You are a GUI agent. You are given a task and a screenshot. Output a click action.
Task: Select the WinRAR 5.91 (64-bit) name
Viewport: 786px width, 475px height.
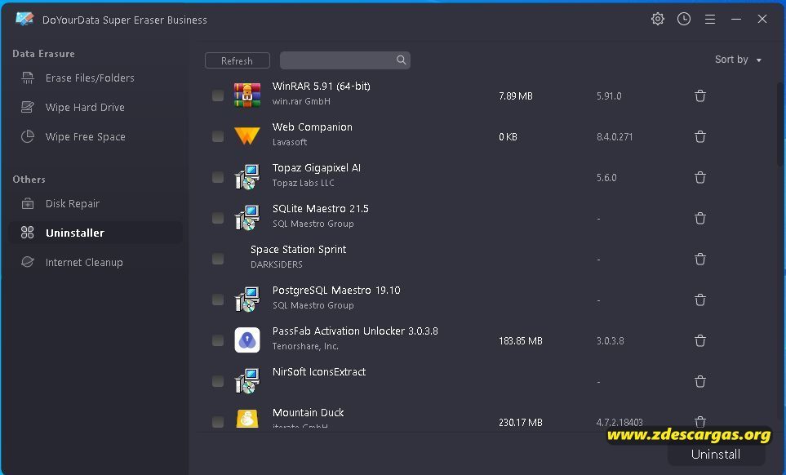click(322, 87)
